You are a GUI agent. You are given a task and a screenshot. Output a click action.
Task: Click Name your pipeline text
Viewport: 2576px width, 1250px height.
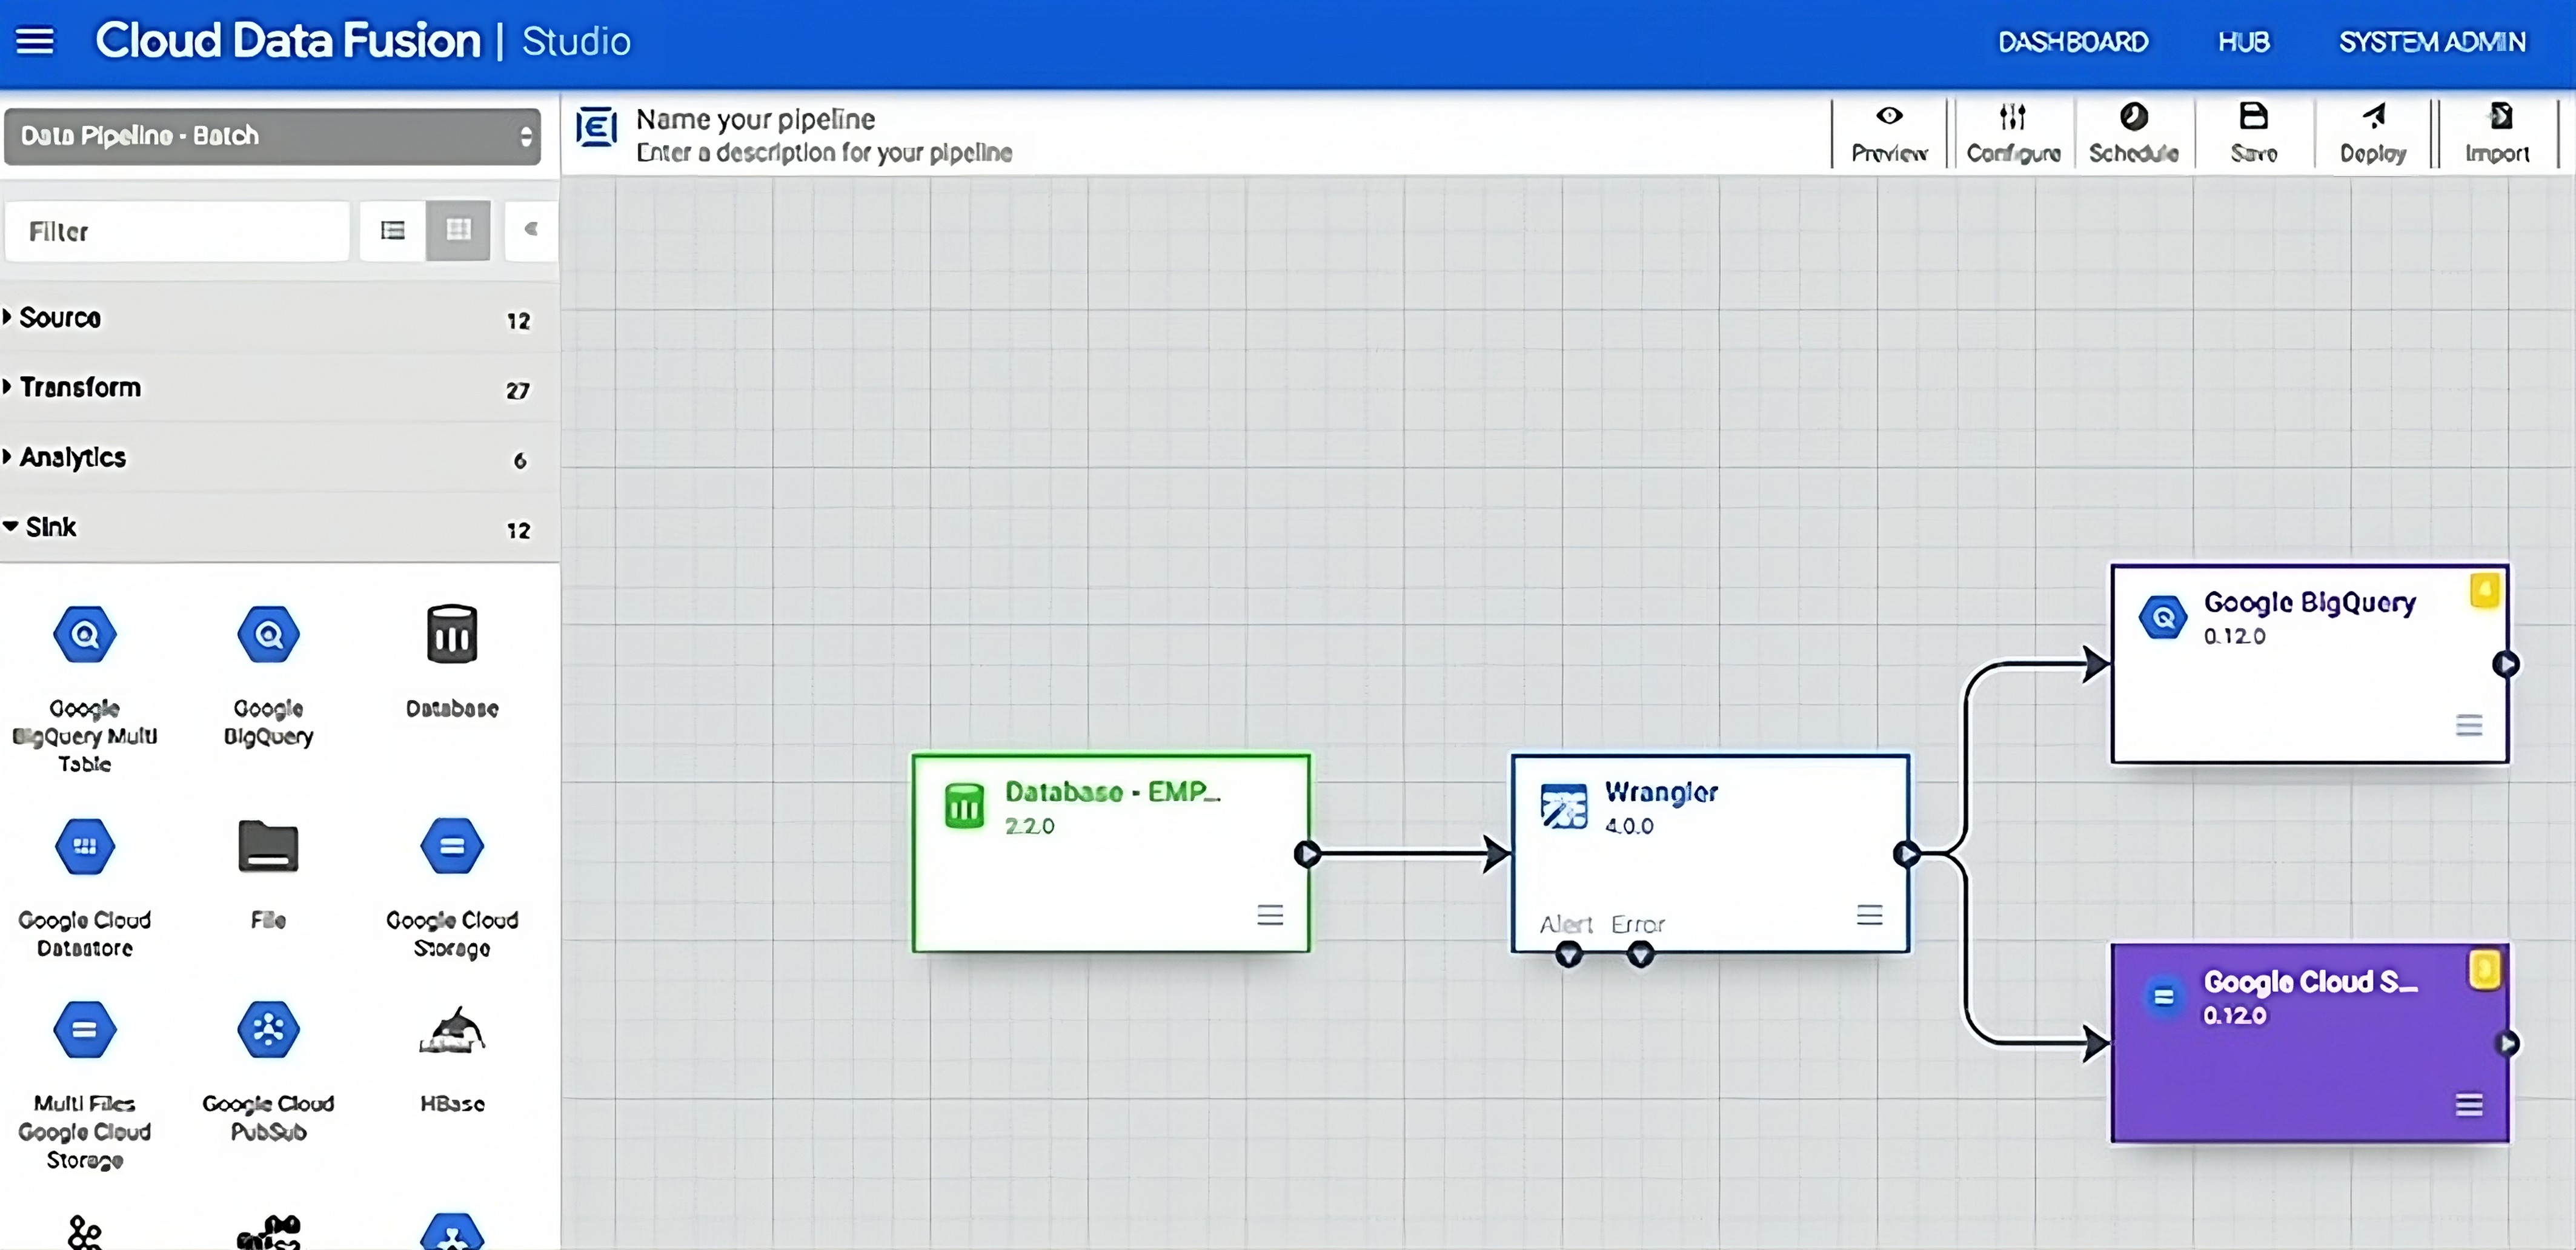[x=755, y=119]
